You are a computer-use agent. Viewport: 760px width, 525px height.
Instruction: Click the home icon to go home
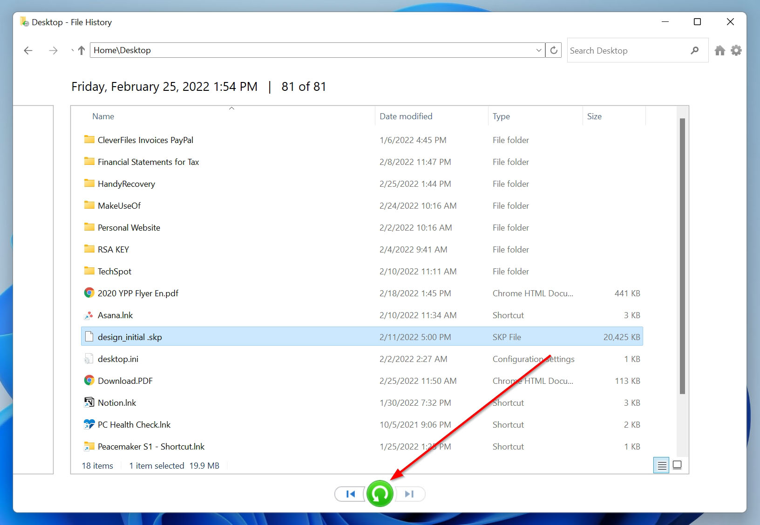click(720, 50)
